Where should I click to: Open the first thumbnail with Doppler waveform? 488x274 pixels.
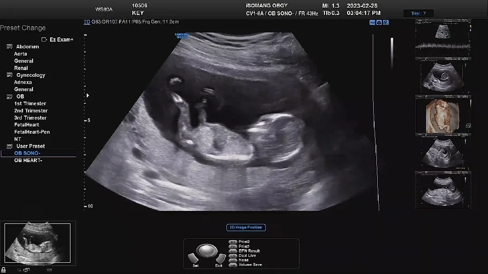coord(443,37)
